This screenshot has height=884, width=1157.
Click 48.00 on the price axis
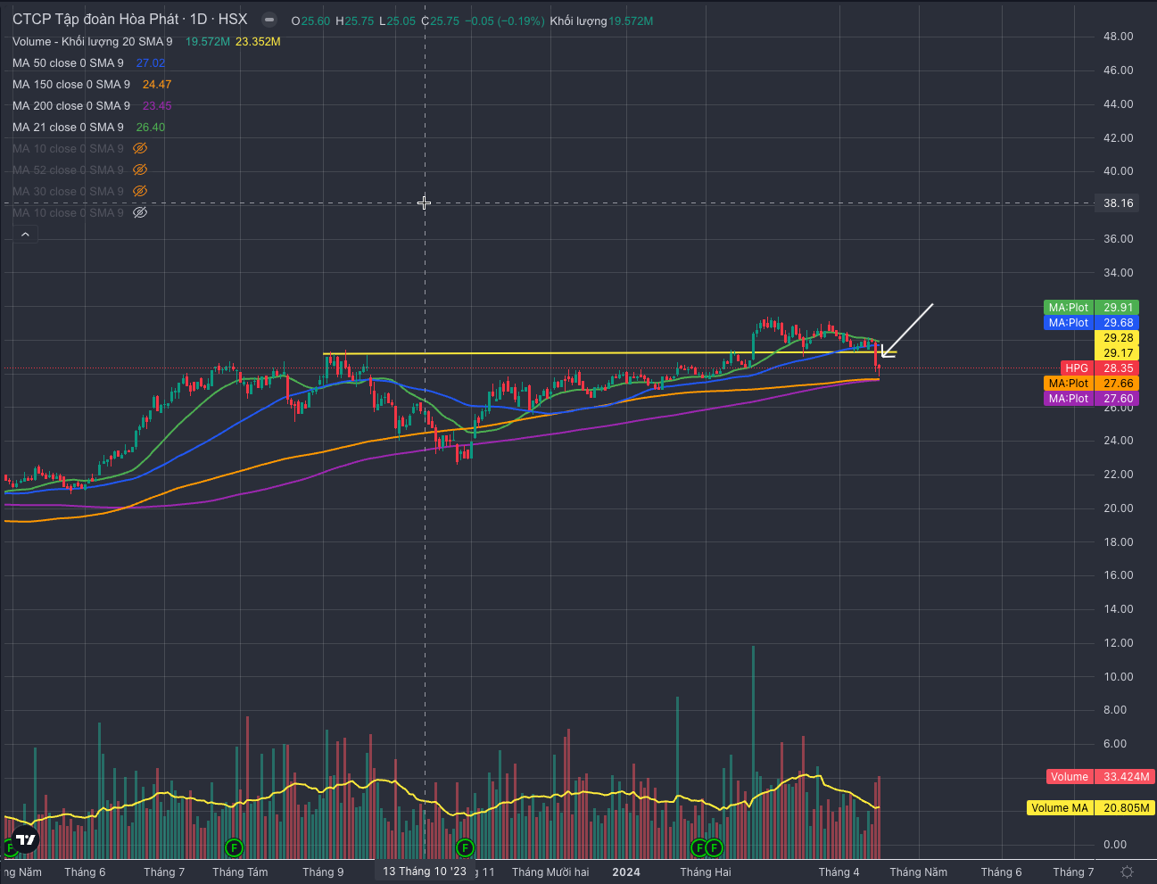[x=1118, y=37]
